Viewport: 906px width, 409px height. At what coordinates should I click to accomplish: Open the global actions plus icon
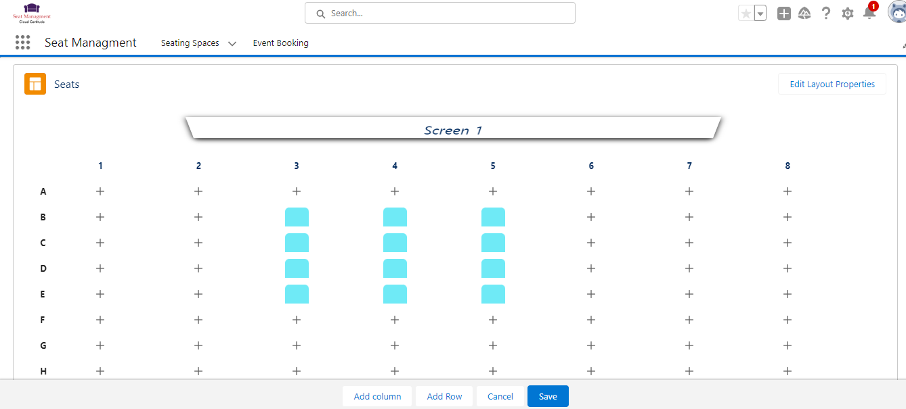tap(783, 14)
